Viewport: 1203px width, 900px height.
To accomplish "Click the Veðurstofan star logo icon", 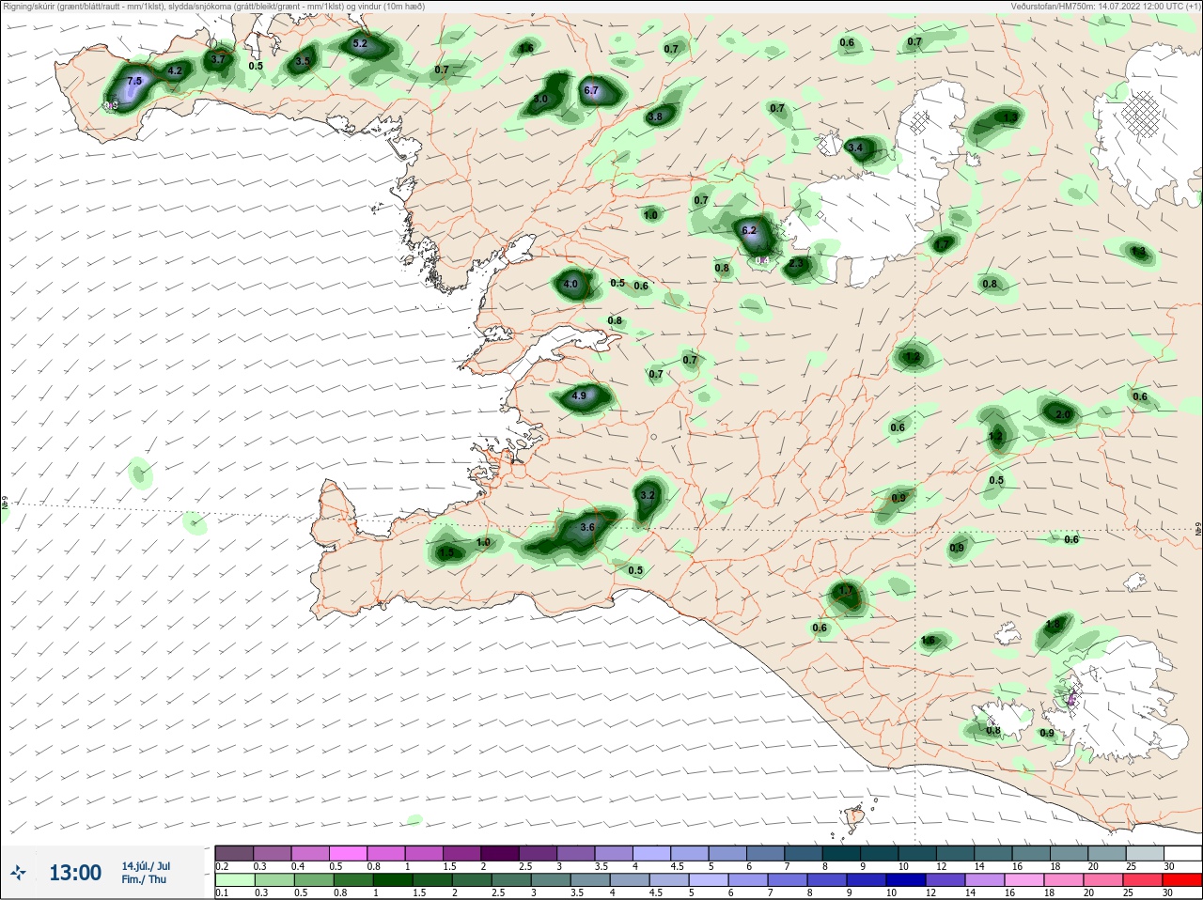I will pyautogui.click(x=18, y=873).
